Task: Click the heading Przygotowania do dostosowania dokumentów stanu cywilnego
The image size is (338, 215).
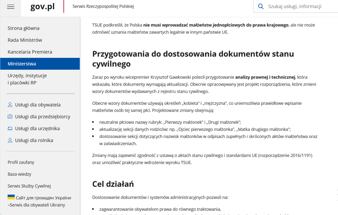Action: [193, 59]
